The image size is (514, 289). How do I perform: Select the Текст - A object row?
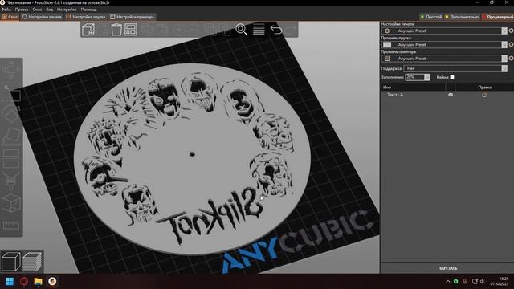447,95
